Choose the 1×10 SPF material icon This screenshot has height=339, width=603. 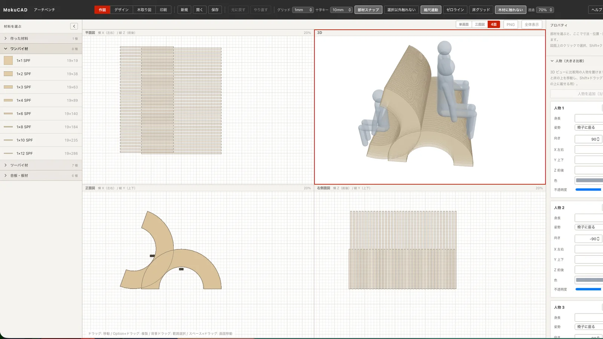(8, 140)
